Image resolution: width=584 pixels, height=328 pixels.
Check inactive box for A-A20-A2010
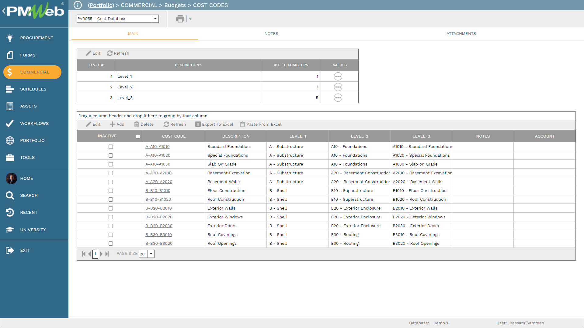coord(111,173)
